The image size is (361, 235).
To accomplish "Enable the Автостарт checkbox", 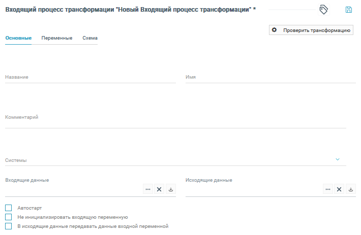I will click(x=8, y=208).
